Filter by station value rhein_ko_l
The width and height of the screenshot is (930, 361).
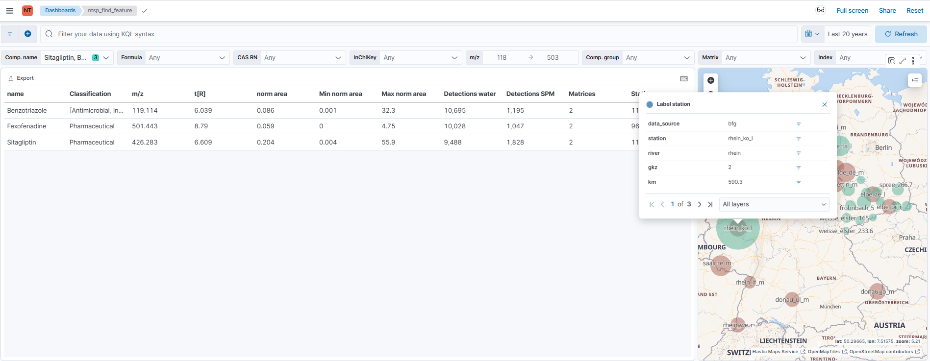pos(798,139)
